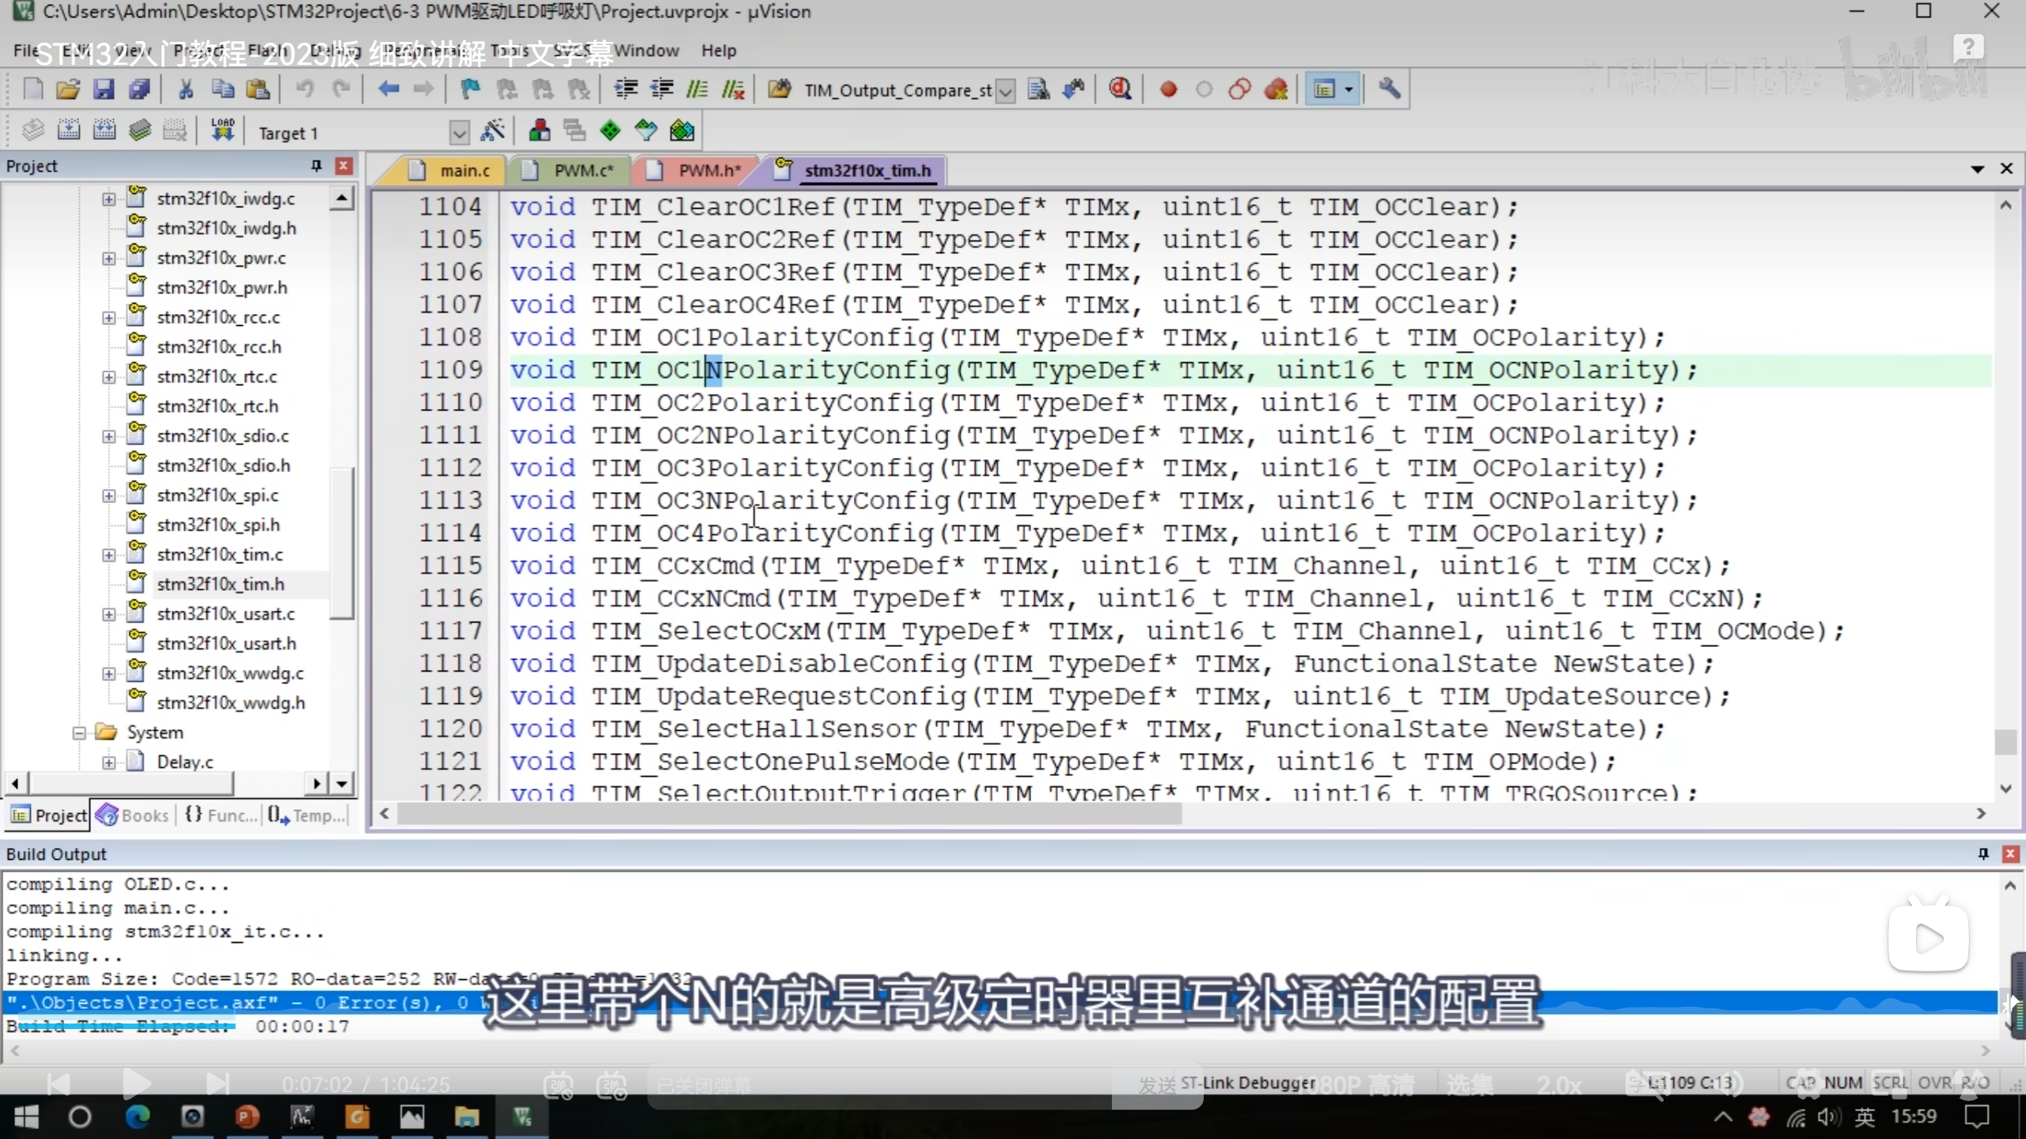2026x1139 pixels.
Task: Open Configuration wrench icon
Action: 1389,89
